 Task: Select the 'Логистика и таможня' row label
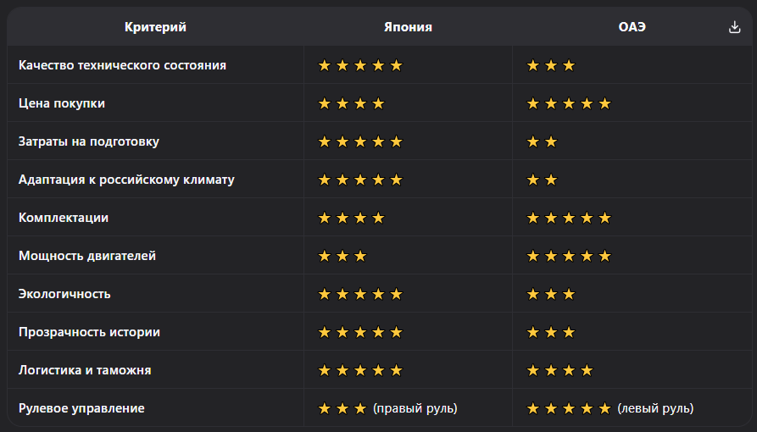coord(85,370)
